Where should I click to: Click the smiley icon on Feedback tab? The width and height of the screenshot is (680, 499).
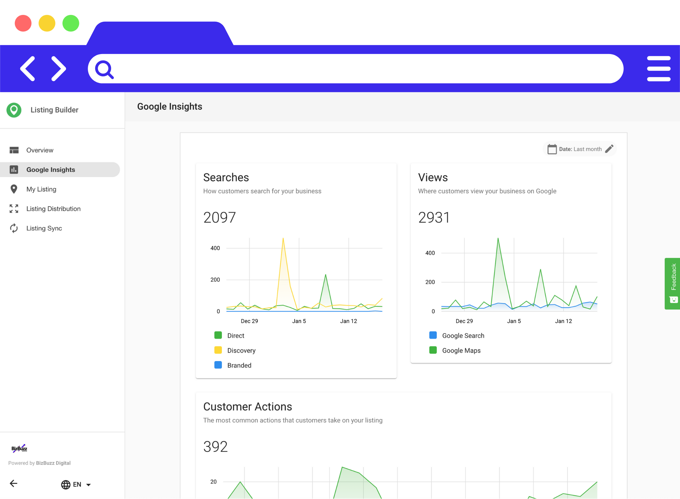[674, 300]
